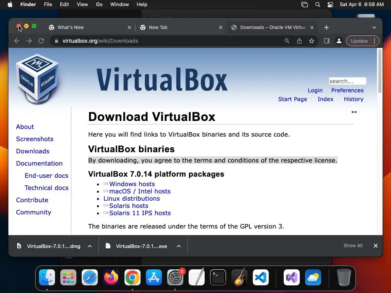Click the Stage Manager menu bar icon
391x293 pixels.
(304, 5)
